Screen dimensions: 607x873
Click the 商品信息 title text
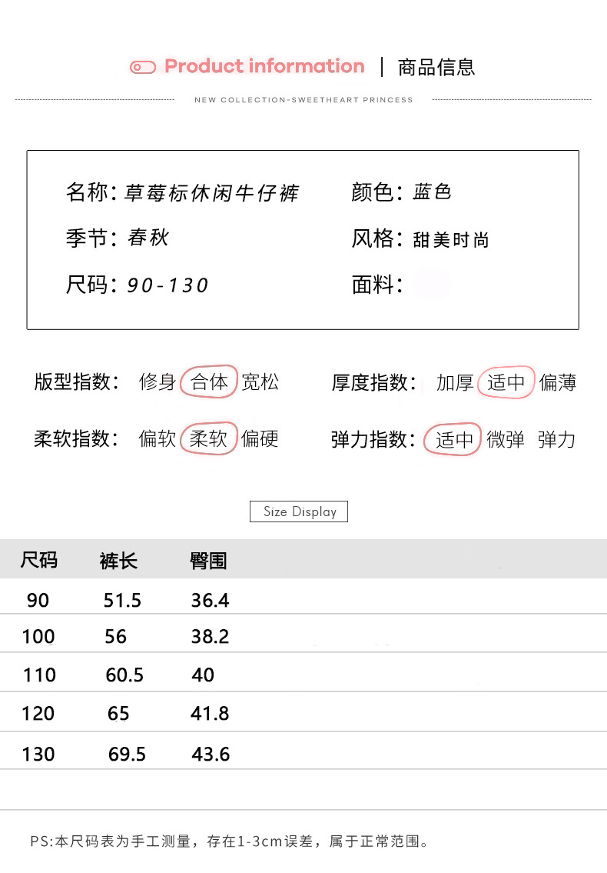436,68
